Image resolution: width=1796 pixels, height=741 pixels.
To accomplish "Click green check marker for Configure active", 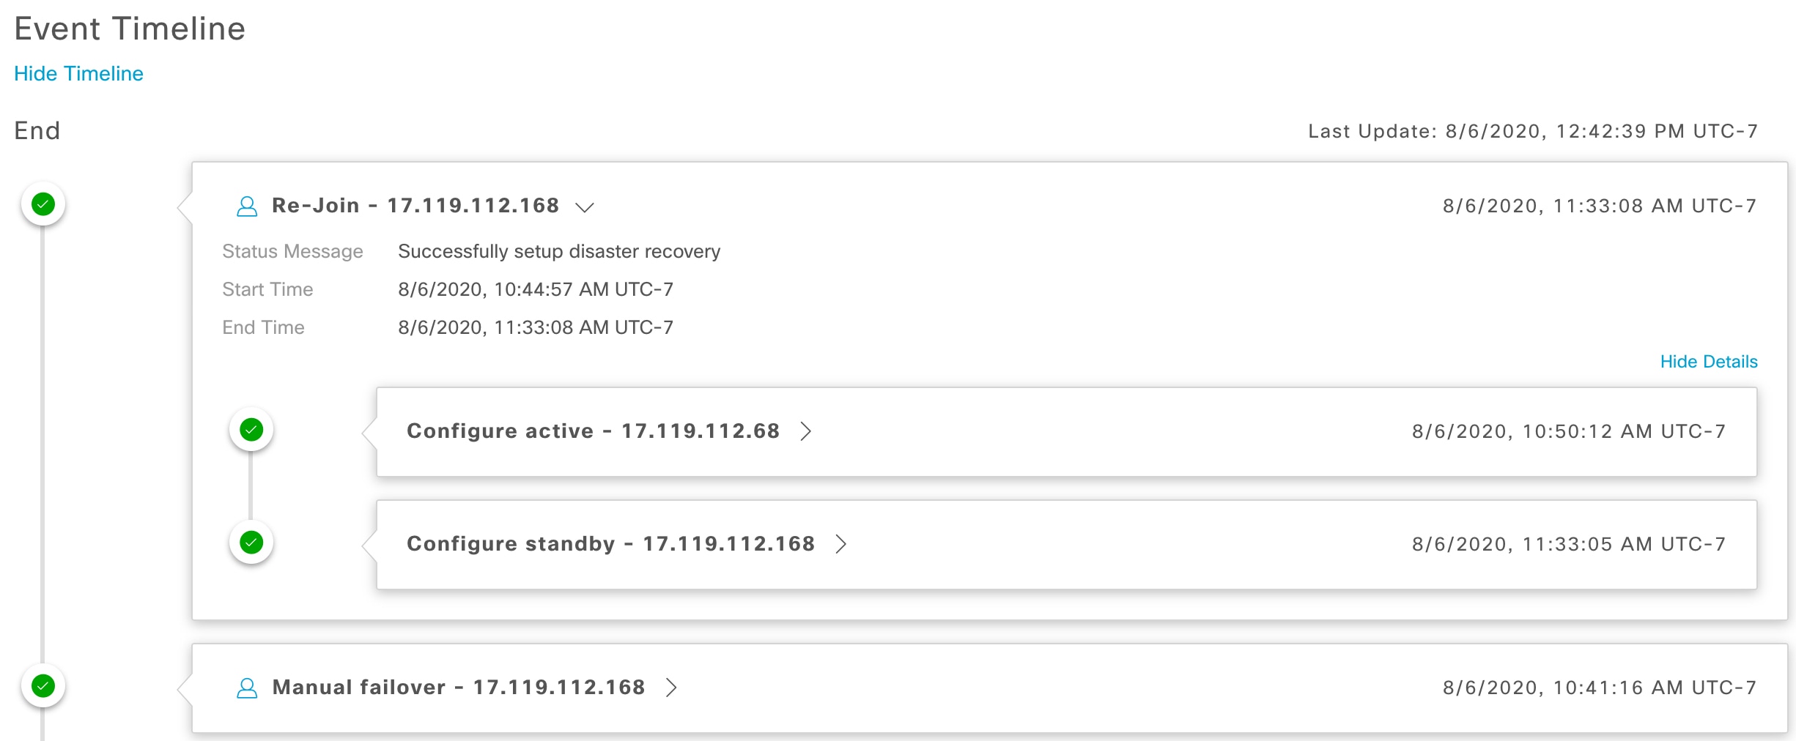I will point(251,430).
